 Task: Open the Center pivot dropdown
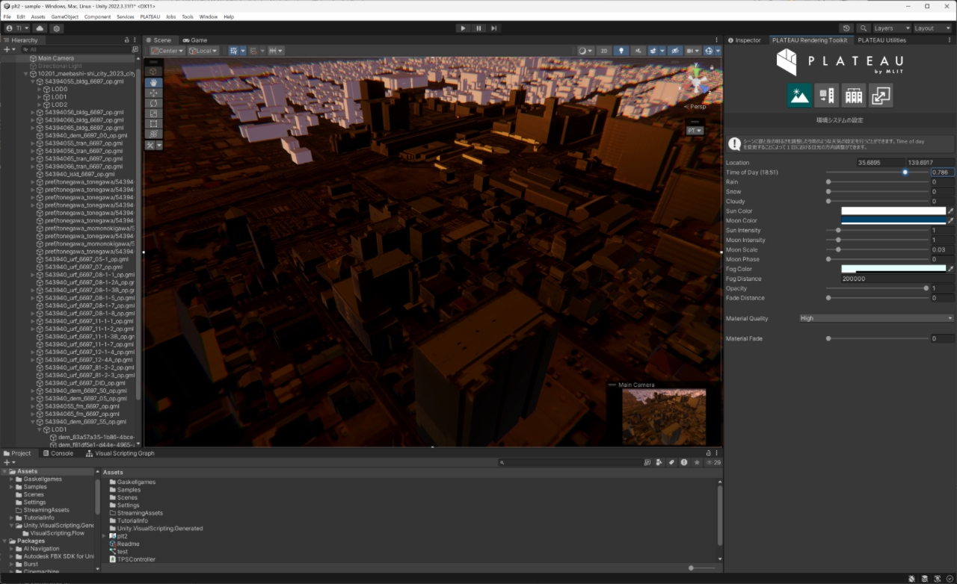coord(167,51)
